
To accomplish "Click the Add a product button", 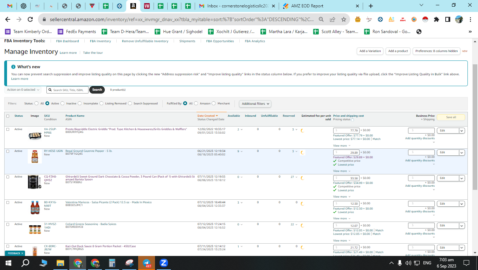I will click(398, 51).
